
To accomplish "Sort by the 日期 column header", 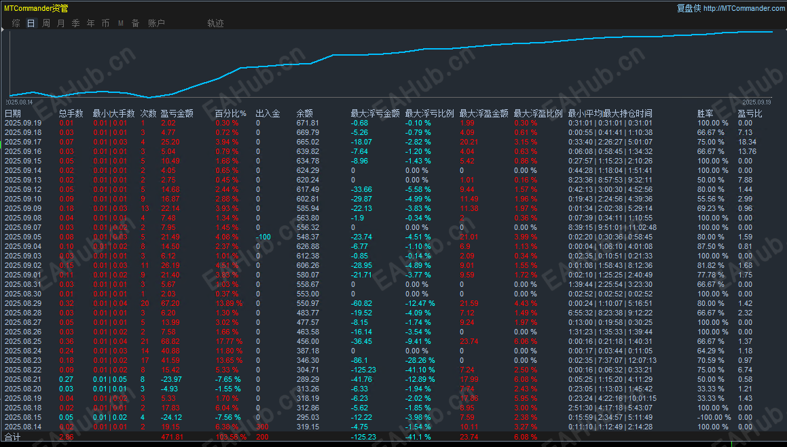I will 13,113.
